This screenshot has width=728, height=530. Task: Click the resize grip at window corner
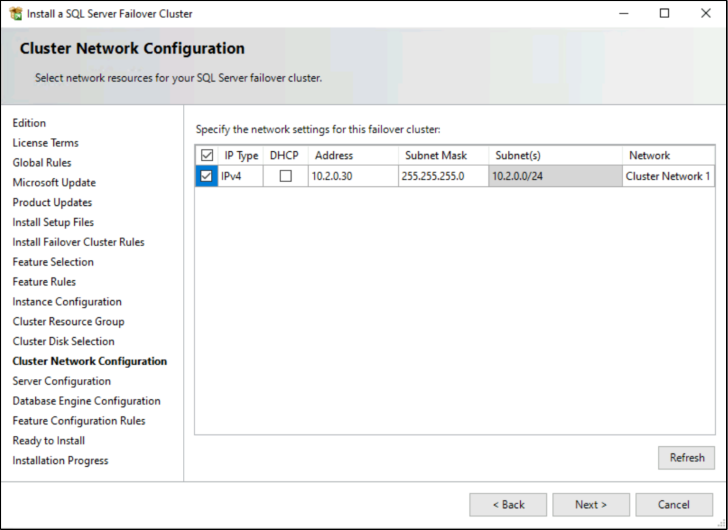[721, 523]
